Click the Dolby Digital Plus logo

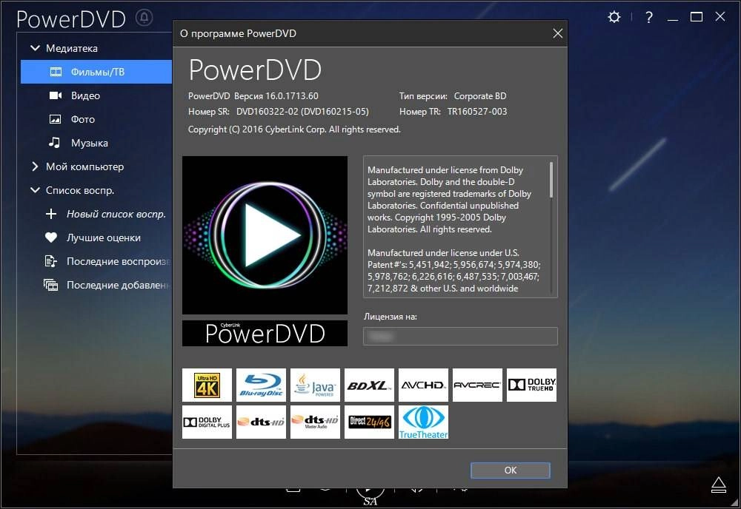tap(207, 422)
